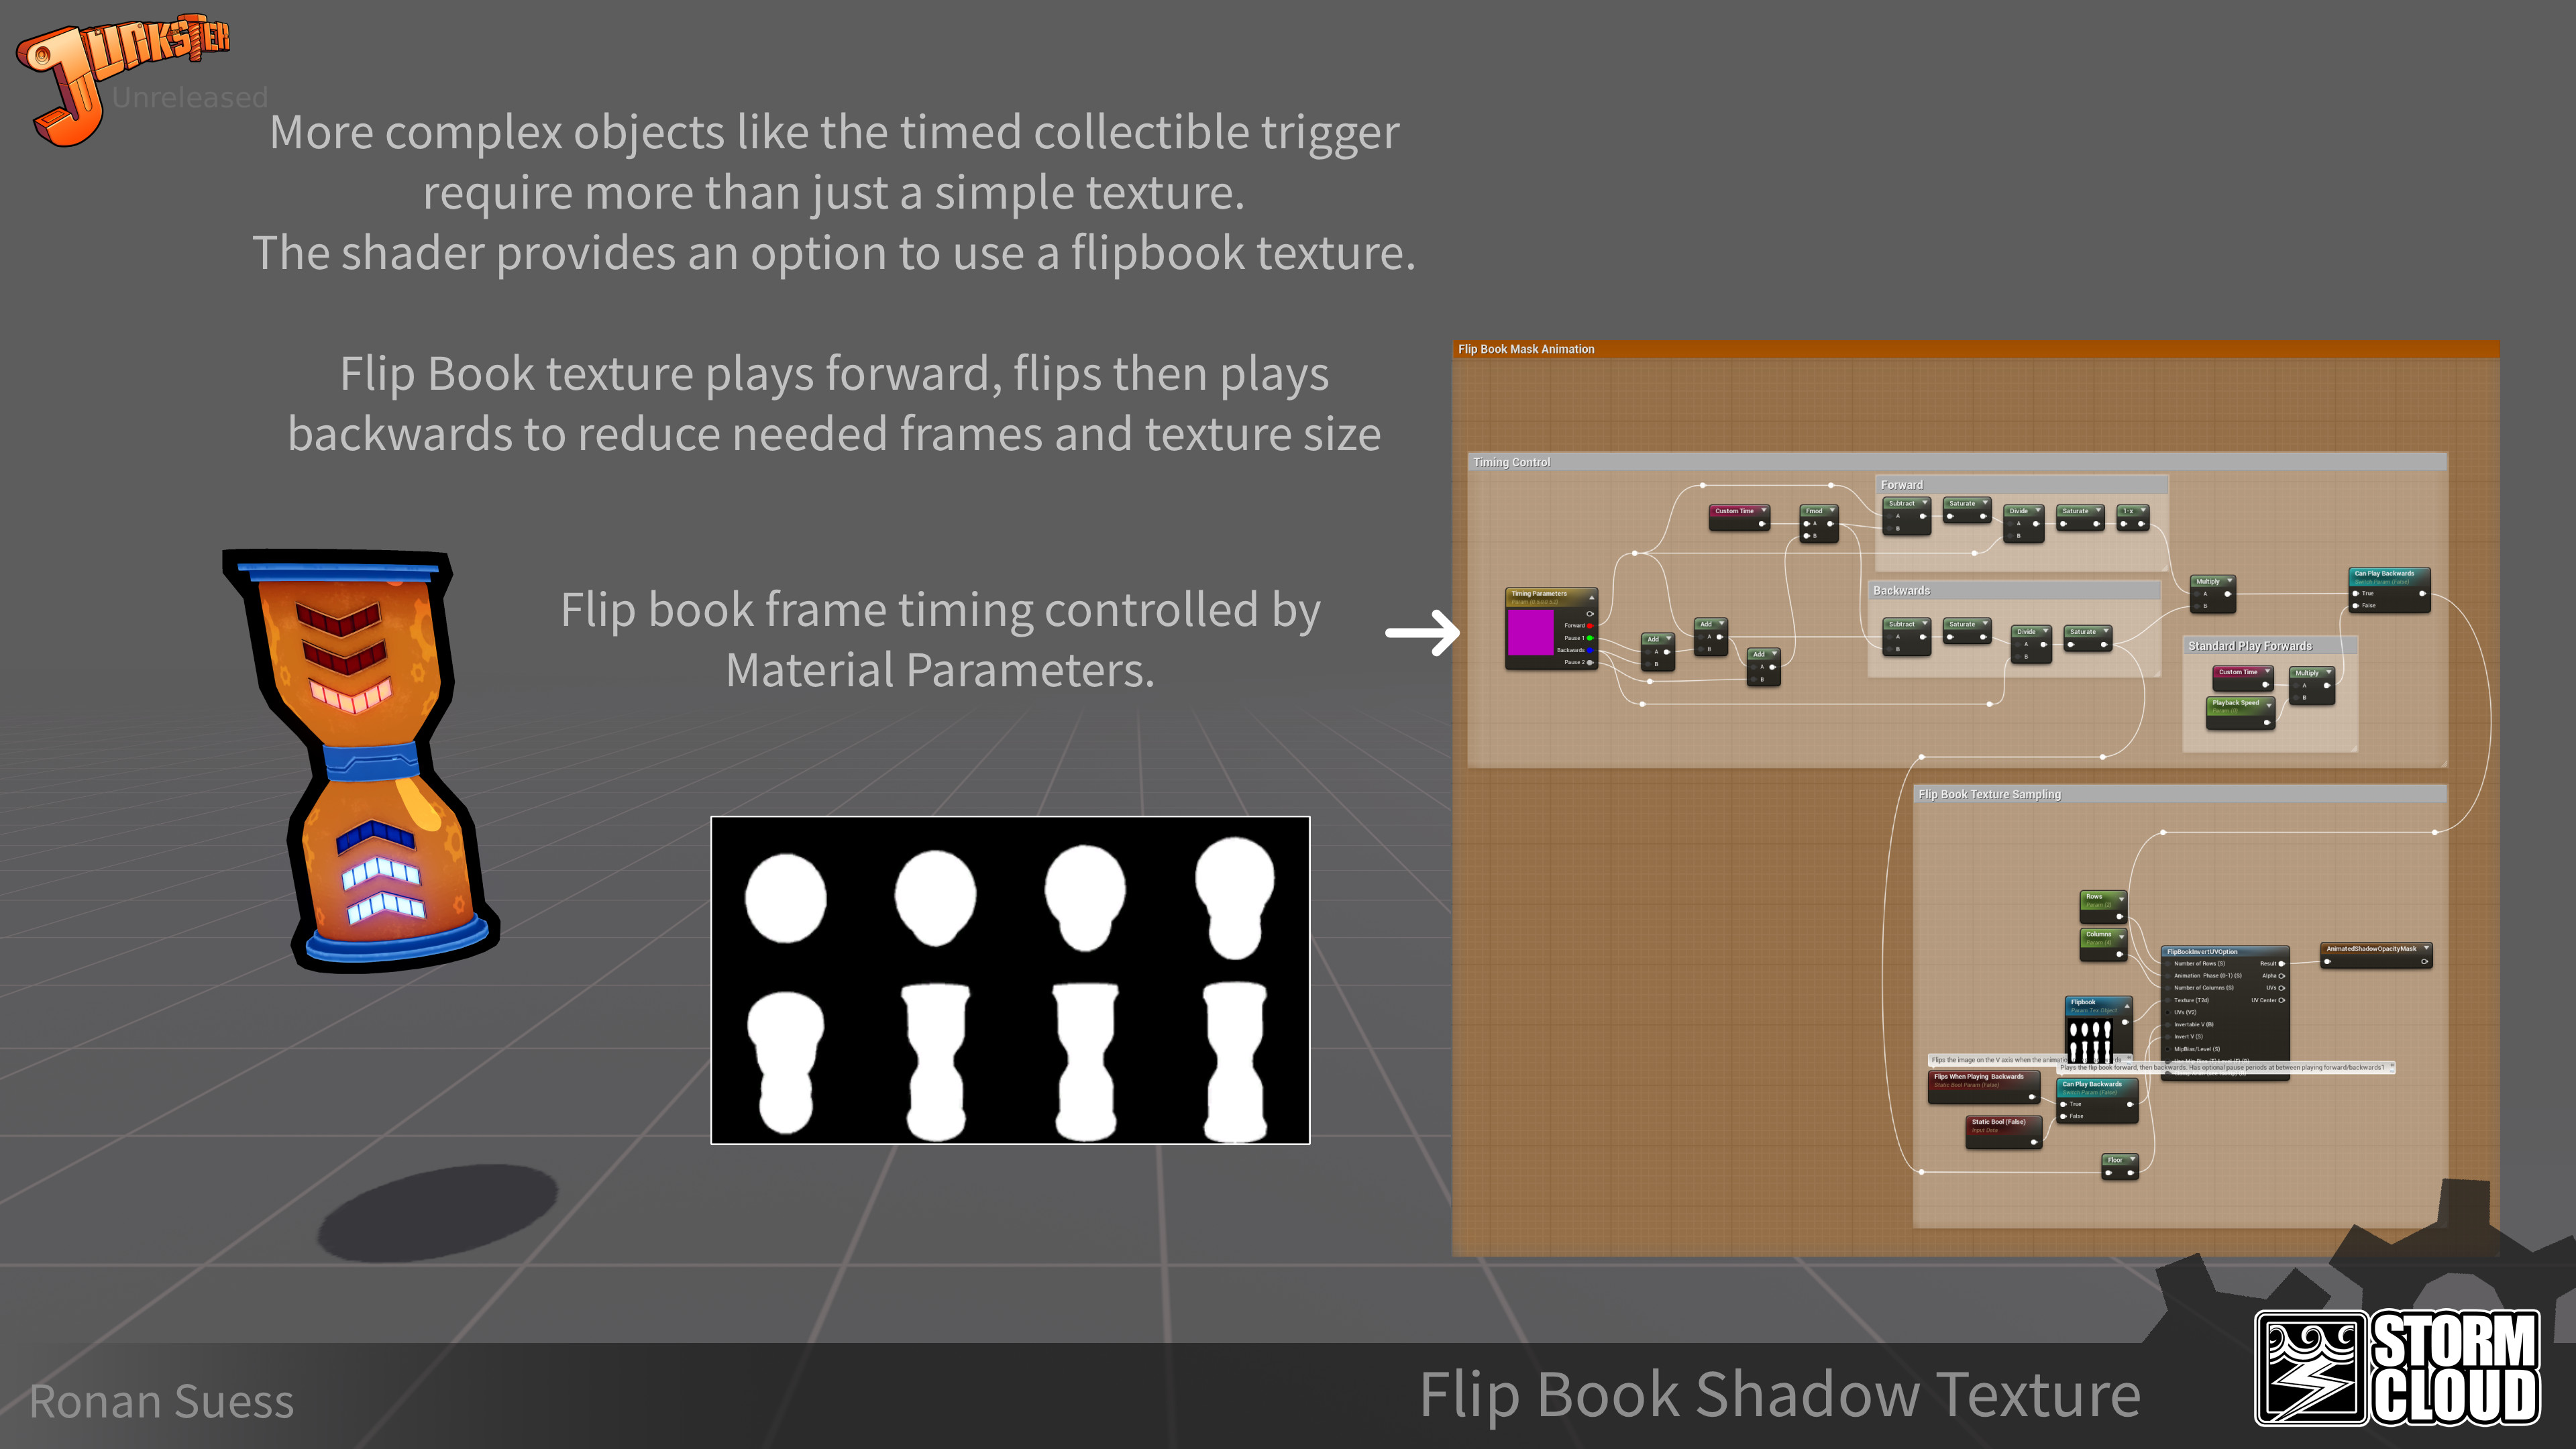Click the Forward output pin on Timing Parameters
Screen dimensions: 2576x1449
(1590, 626)
